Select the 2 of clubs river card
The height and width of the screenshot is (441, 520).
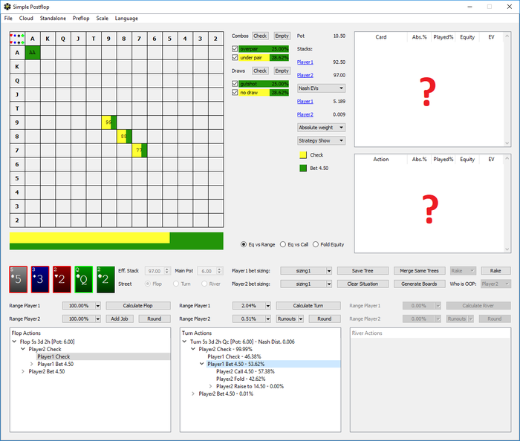105,279
